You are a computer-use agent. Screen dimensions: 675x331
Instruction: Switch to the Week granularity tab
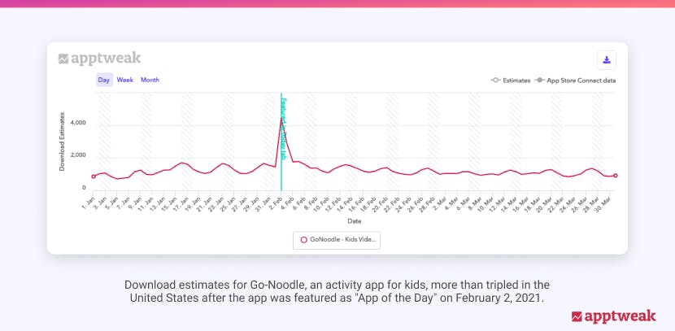(x=124, y=80)
